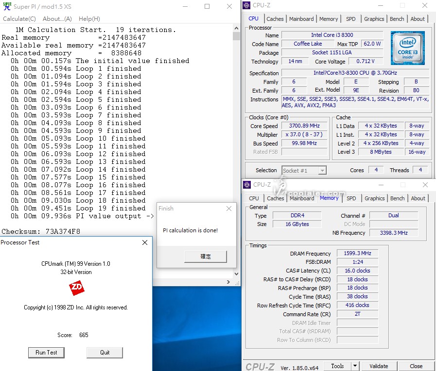Image resolution: width=436 pixels, height=371 pixels.
Task: Click the red ZD logo in Processor Test
Action: pyautogui.click(x=76, y=288)
